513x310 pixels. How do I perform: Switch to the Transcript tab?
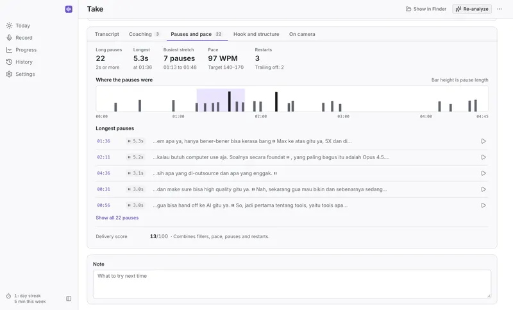[107, 34]
